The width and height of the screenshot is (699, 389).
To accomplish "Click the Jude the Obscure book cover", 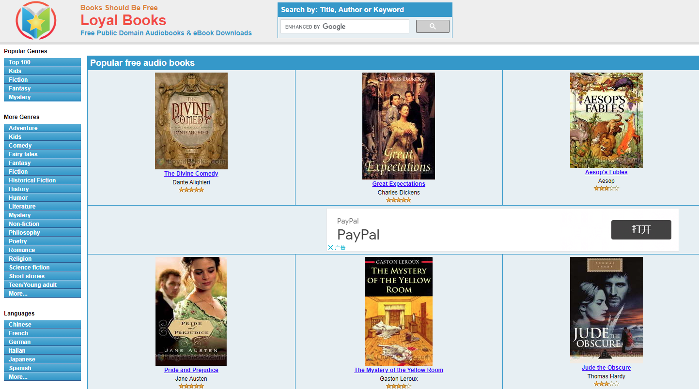I will point(606,310).
